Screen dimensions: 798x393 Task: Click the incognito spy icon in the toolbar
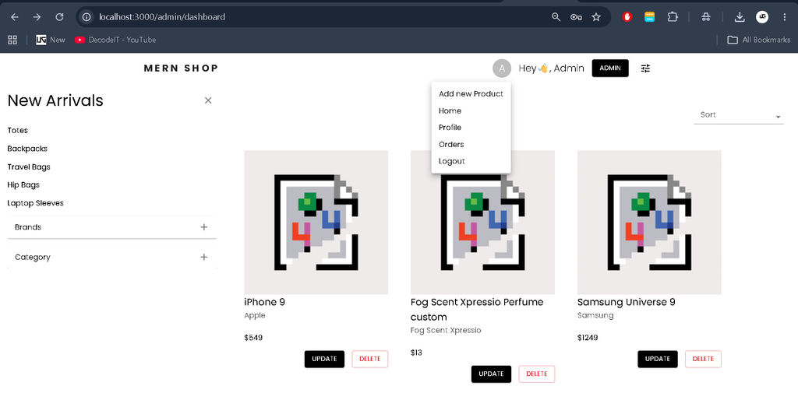705,17
